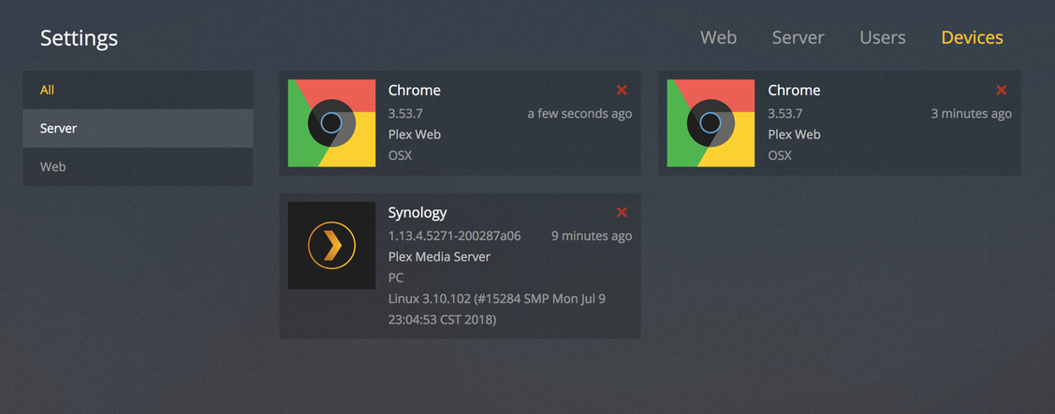
Task: Click the 'PC' platform label on Synology
Action: pyautogui.click(x=396, y=278)
